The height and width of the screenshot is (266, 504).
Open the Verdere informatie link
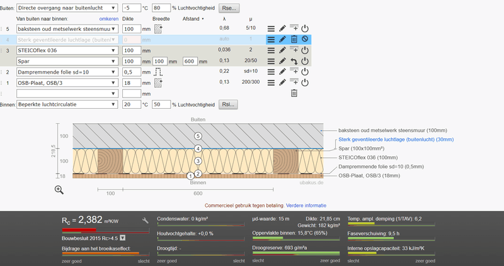tap(306, 205)
